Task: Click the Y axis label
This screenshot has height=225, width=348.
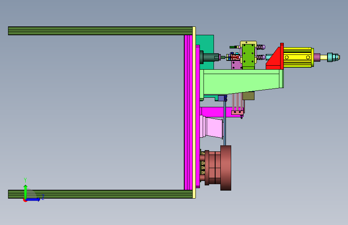Action: pyautogui.click(x=25, y=180)
